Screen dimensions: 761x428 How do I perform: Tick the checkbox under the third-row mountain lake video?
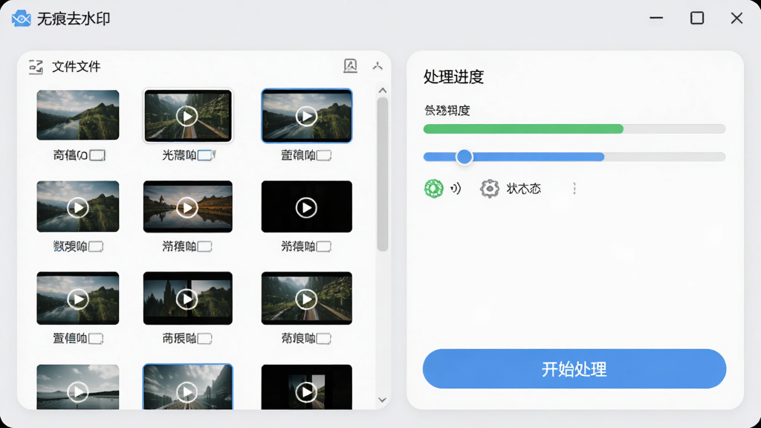[x=96, y=338]
